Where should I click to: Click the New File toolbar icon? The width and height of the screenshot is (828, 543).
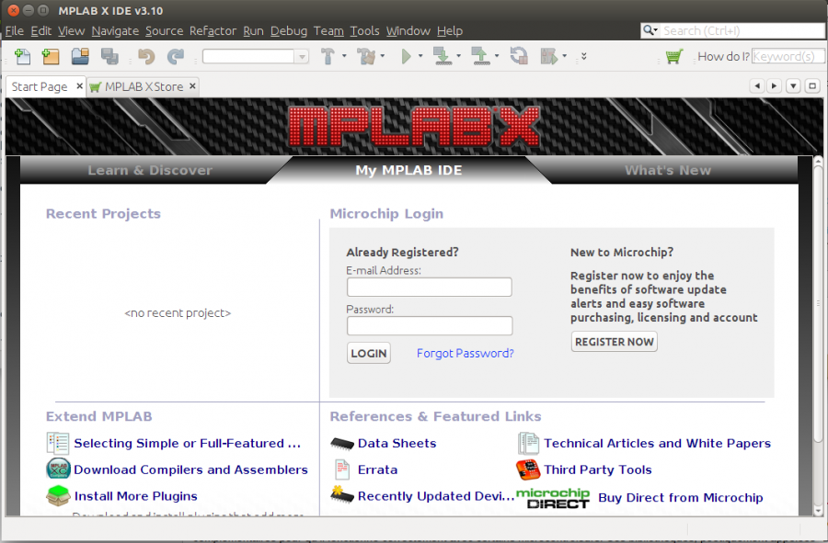tap(23, 56)
